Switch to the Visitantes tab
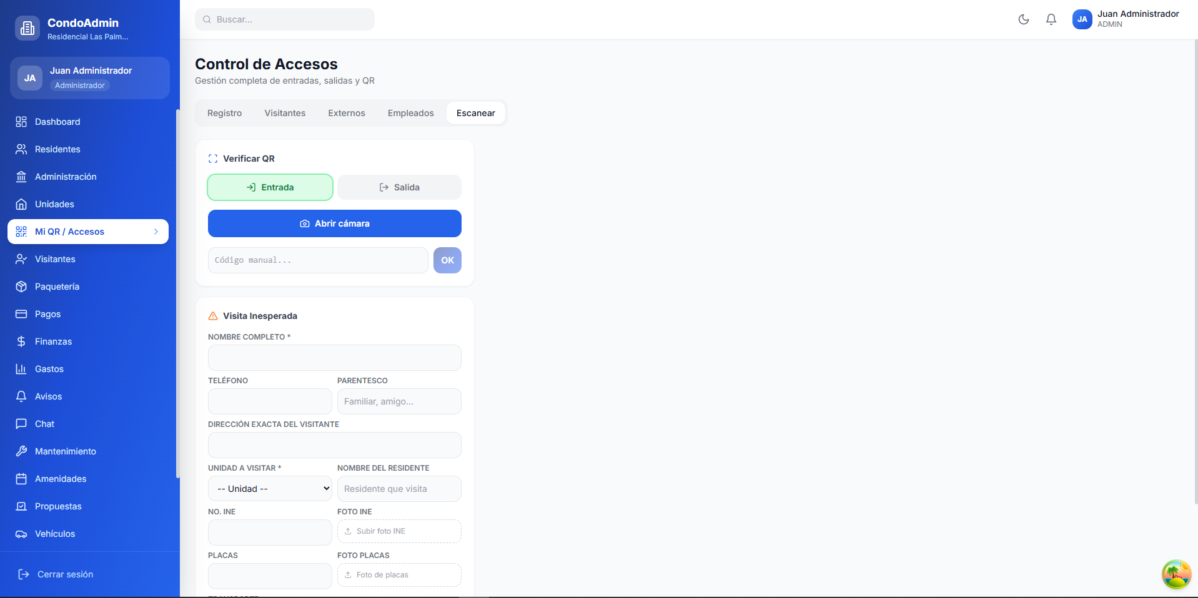Viewport: 1198px width, 598px height. 285,113
